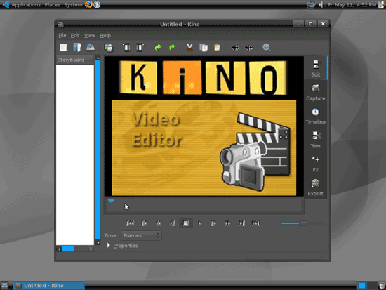
Task: Click the magnifier zoom toolbar icon
Action: (x=267, y=47)
